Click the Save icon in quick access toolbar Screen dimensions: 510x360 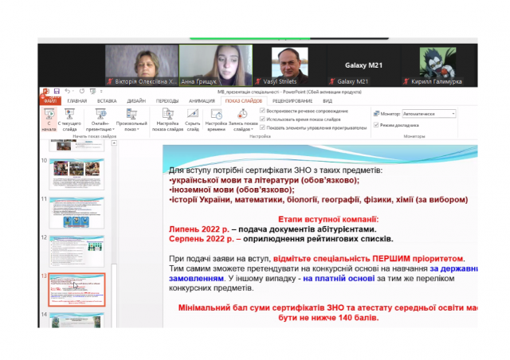(x=57, y=92)
